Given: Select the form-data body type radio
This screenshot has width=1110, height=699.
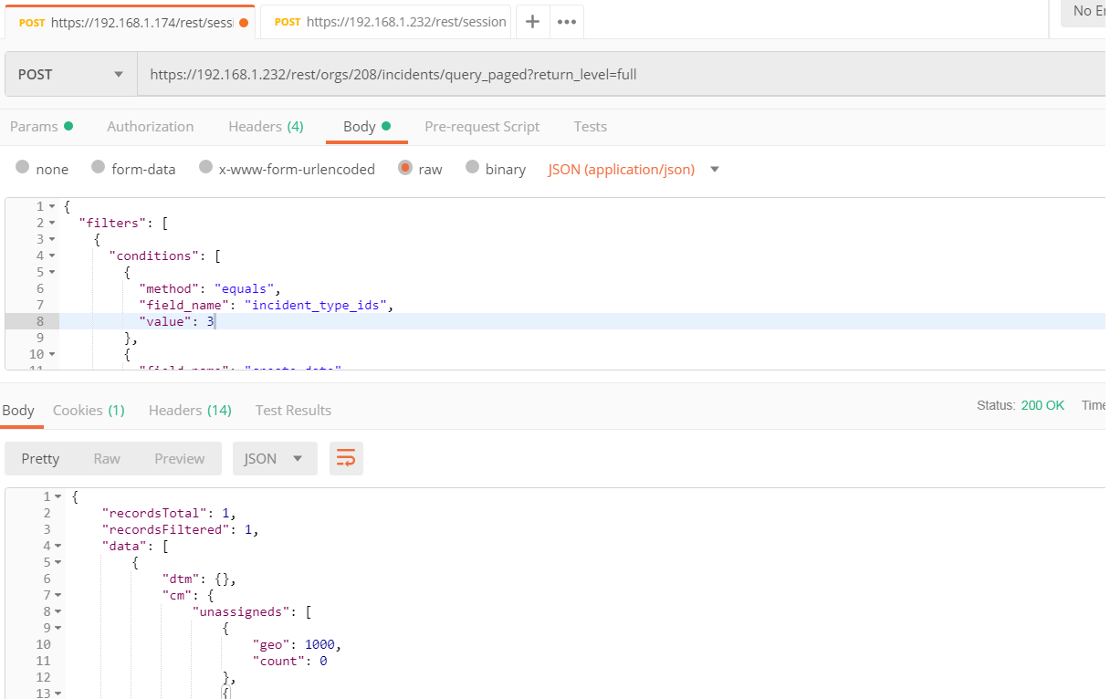Looking at the screenshot, I should pos(99,169).
